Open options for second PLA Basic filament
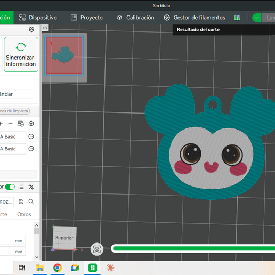This screenshot has height=275, width=275. pyautogui.click(x=31, y=149)
